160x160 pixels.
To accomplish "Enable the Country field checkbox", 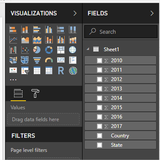I will (100, 136).
